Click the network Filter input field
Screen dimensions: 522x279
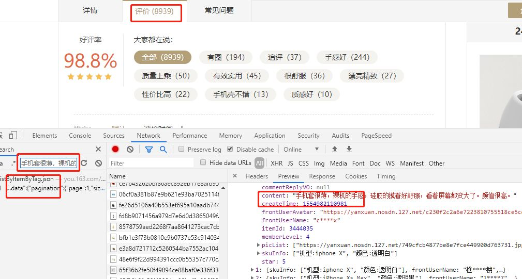pos(151,163)
